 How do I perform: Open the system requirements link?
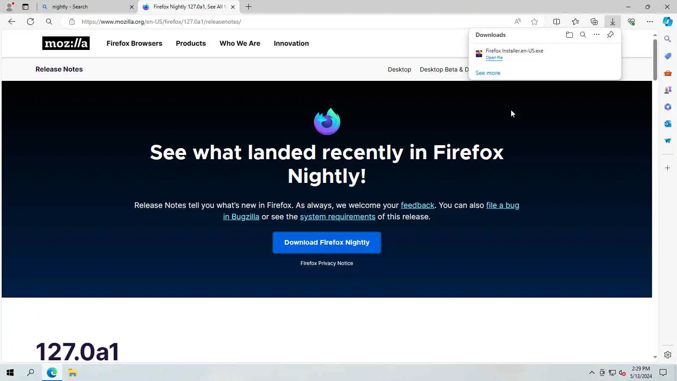point(338,217)
